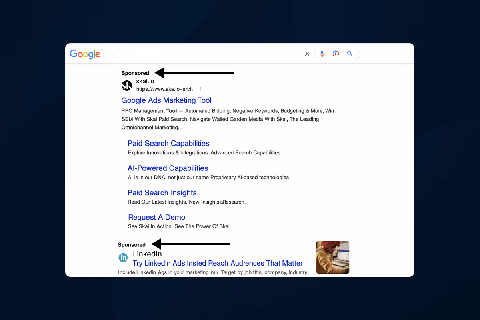Click the Google logo
The width and height of the screenshot is (480, 320).
pyautogui.click(x=85, y=54)
